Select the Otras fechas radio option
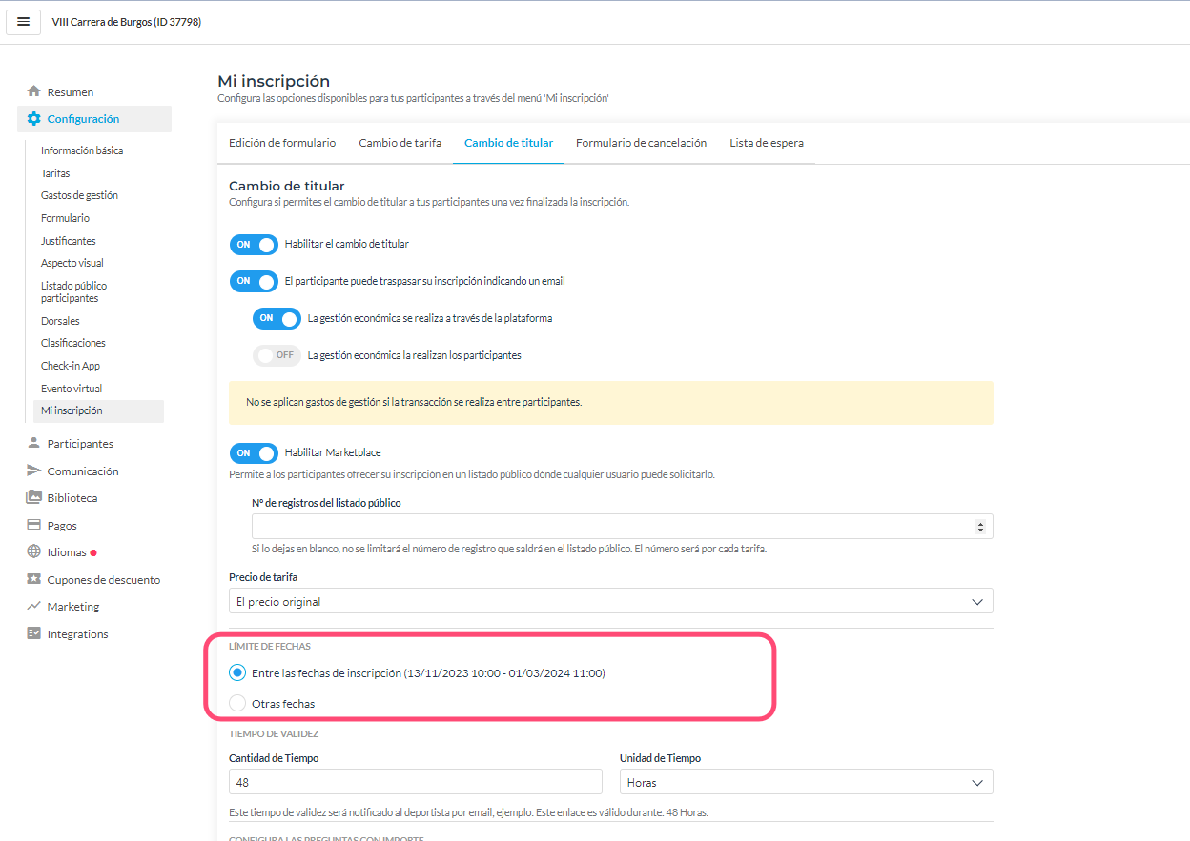This screenshot has width=1190, height=841. tap(237, 704)
